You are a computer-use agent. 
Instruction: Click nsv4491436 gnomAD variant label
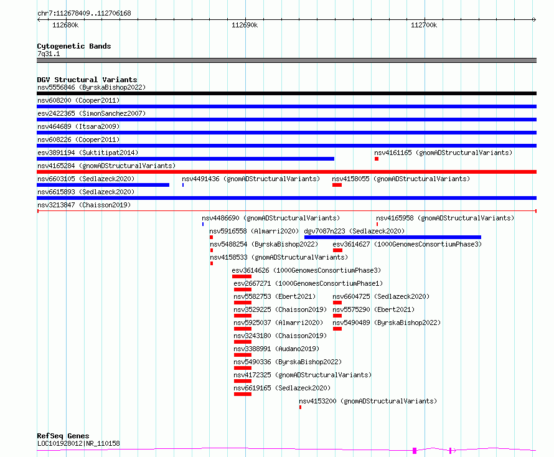pos(251,179)
